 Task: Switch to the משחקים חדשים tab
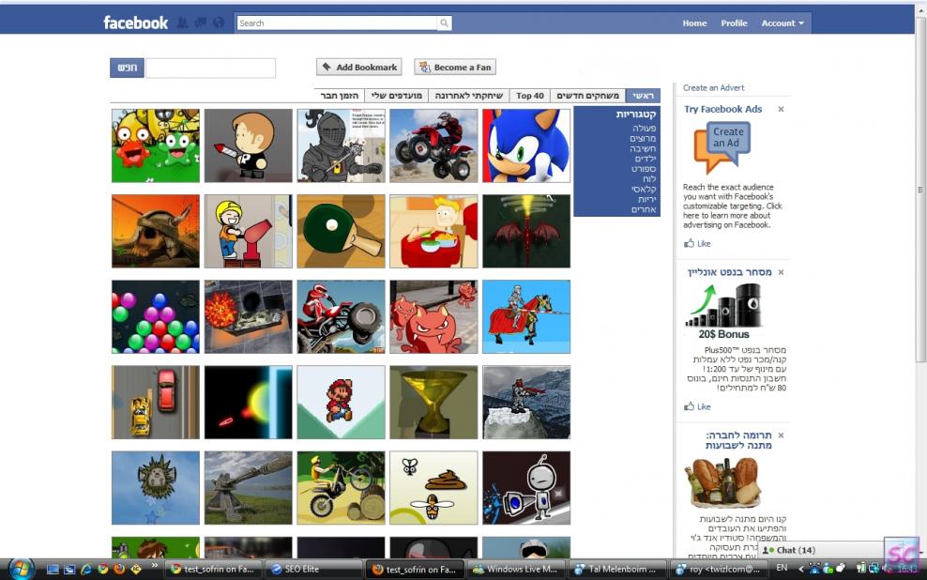coord(587,96)
